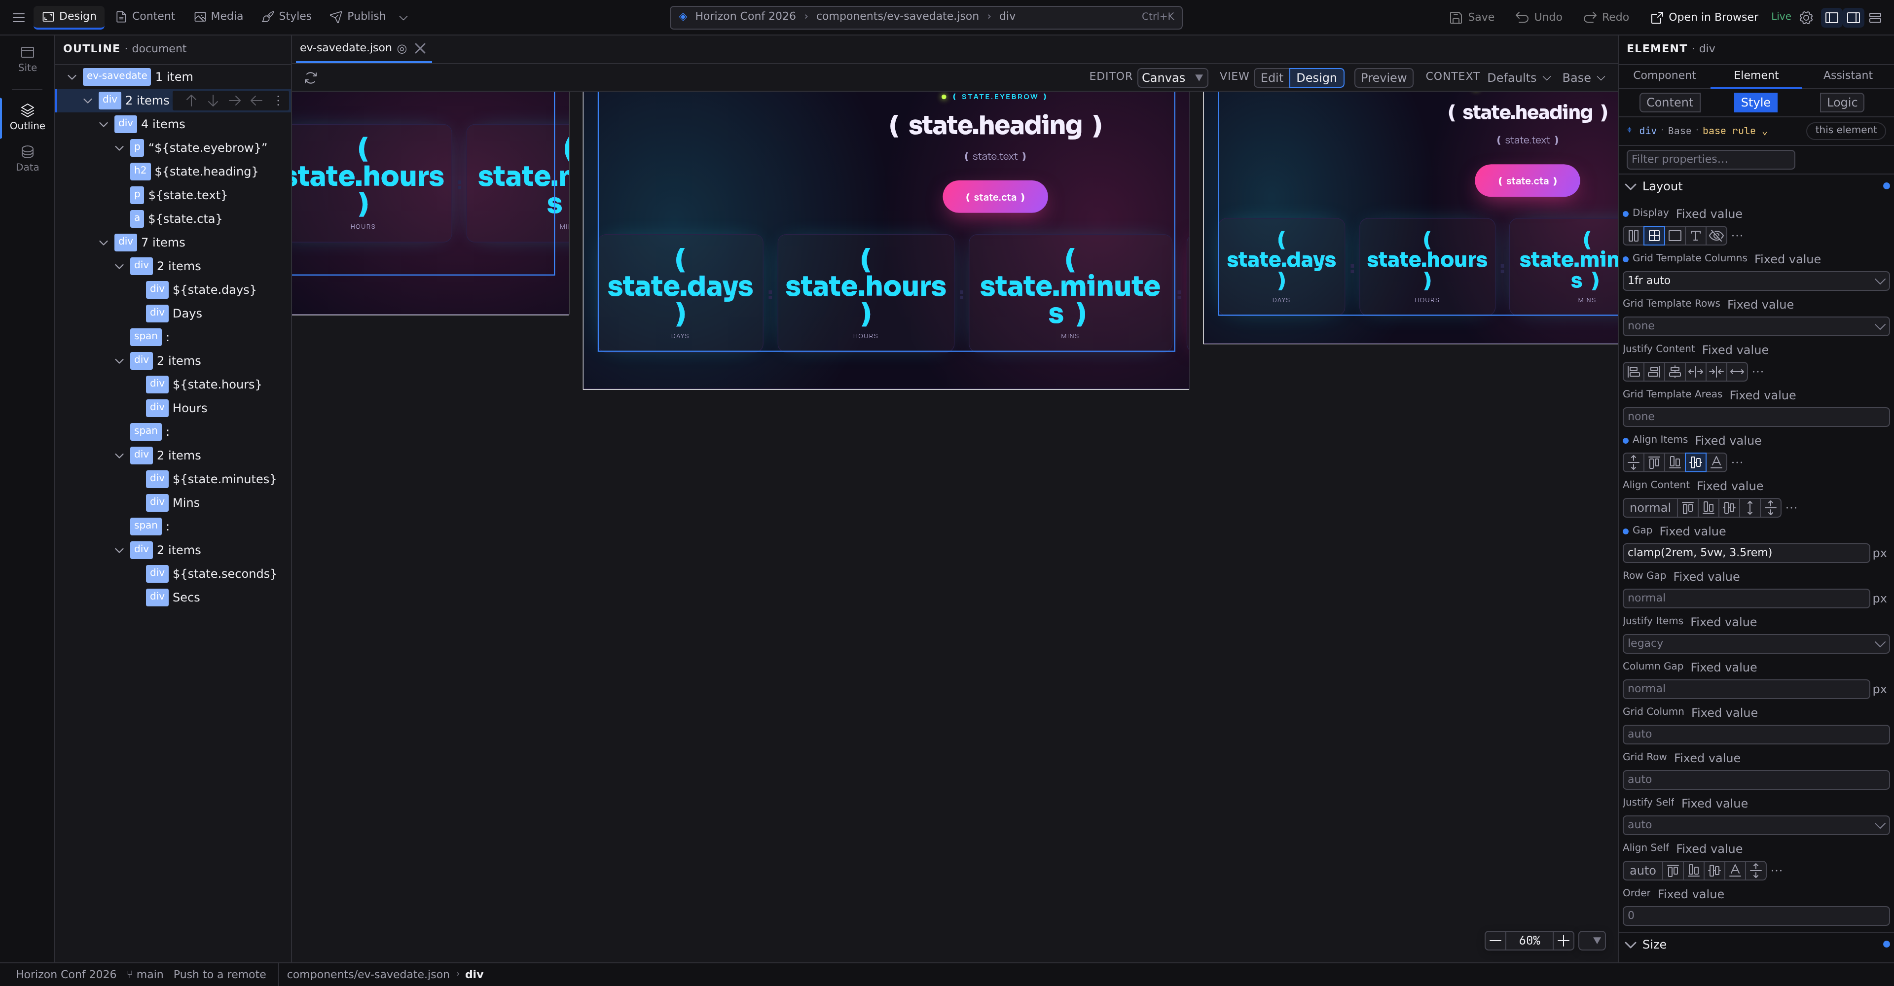Click the Gap value input field
The width and height of the screenshot is (1894, 986).
pyautogui.click(x=1746, y=553)
